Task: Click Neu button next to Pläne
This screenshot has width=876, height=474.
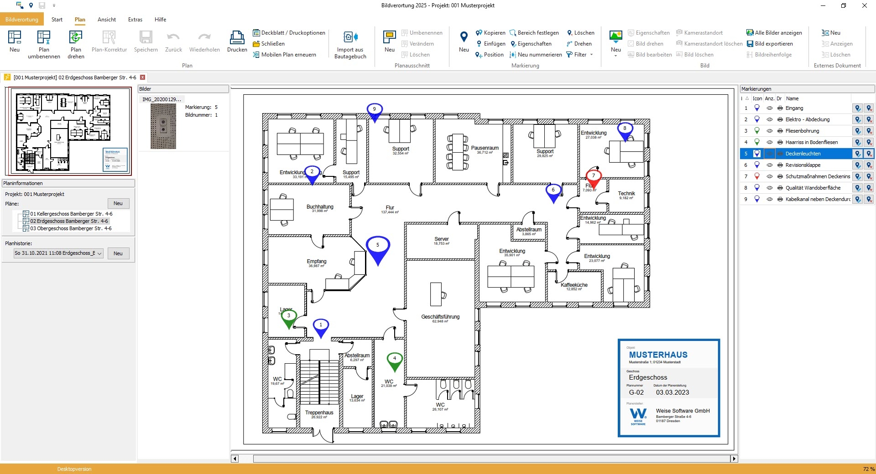Action: 118,203
